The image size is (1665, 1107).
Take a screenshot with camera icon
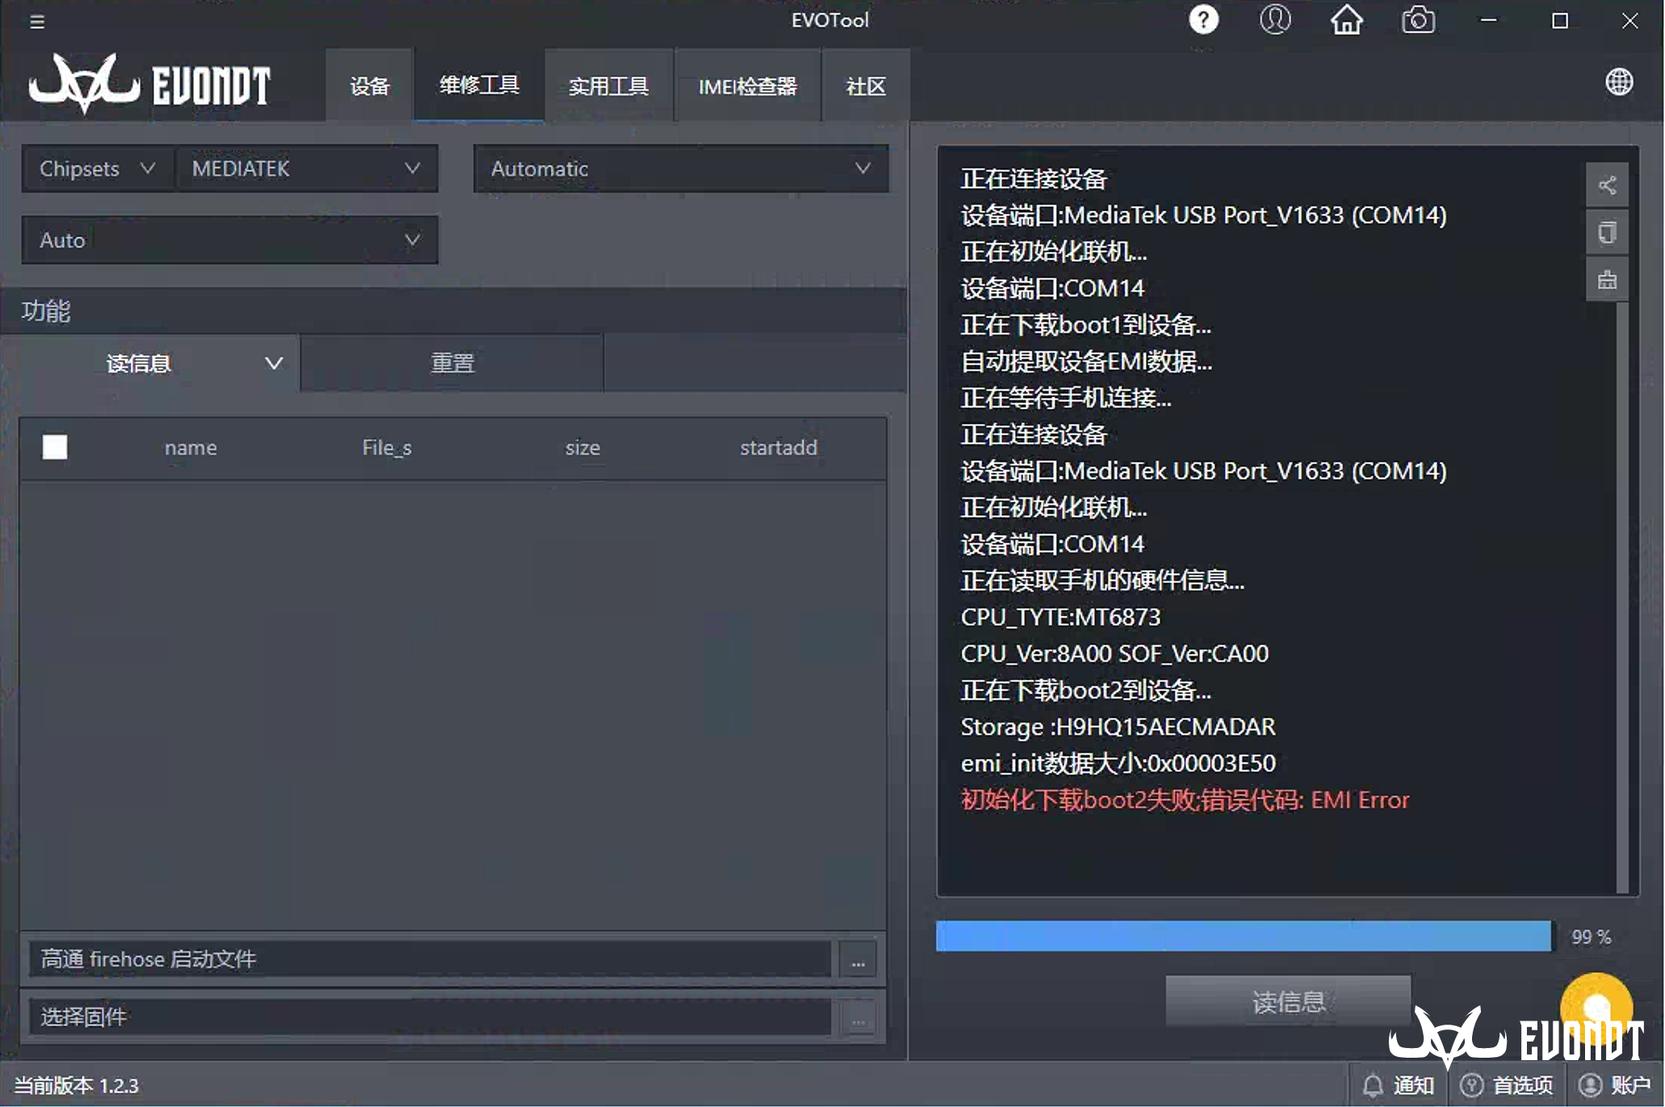click(1418, 20)
